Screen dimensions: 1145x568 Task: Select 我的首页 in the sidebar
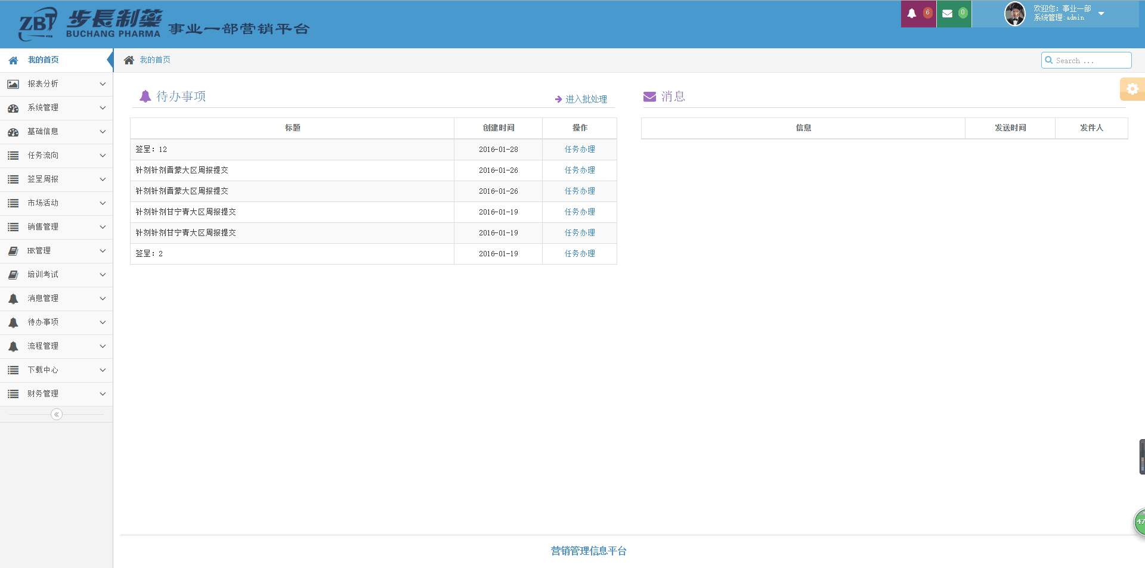point(43,60)
